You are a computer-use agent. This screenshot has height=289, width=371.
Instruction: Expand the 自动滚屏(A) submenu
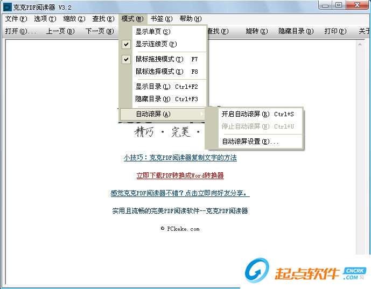163,114
